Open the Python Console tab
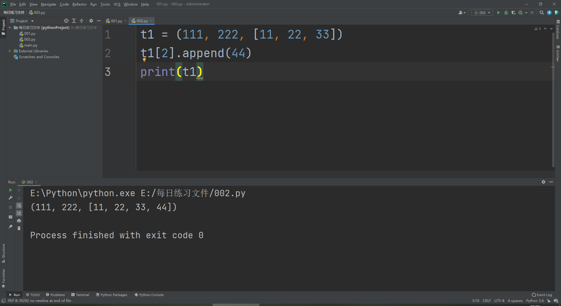This screenshot has height=306, width=561. 149,295
